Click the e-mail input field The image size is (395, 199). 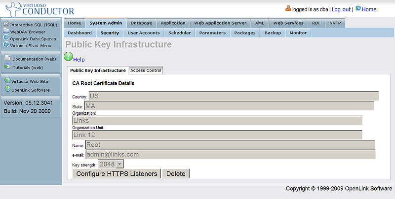[230, 154]
